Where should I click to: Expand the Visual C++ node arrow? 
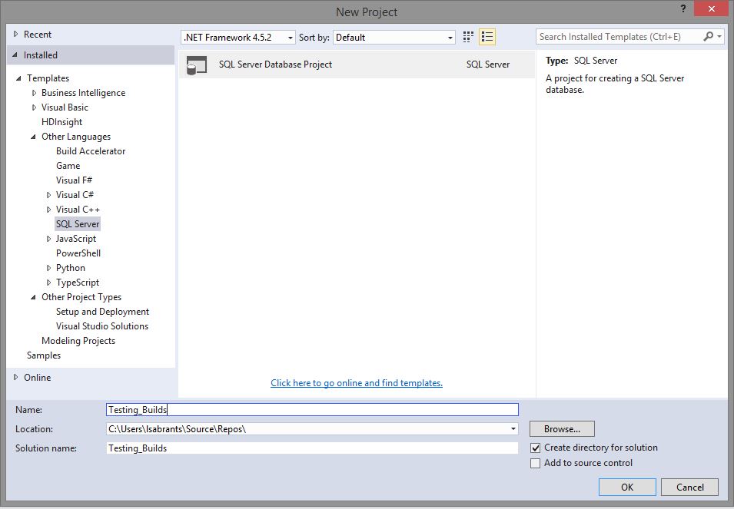pyautogui.click(x=48, y=210)
